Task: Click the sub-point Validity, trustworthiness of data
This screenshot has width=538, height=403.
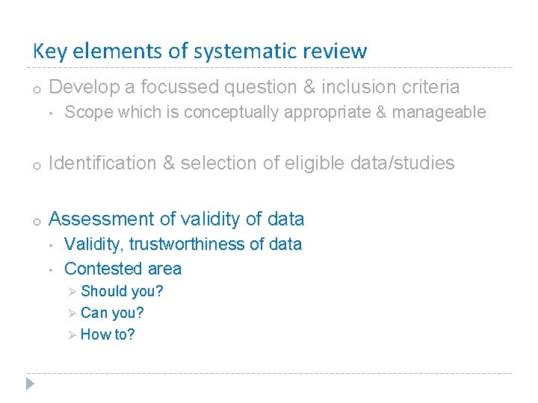Action: 183,244
